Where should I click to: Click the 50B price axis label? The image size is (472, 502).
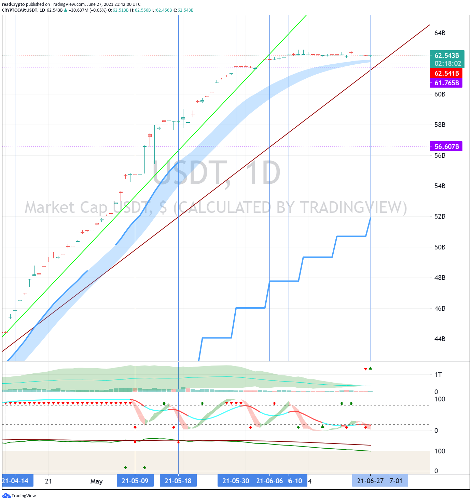tap(440, 247)
